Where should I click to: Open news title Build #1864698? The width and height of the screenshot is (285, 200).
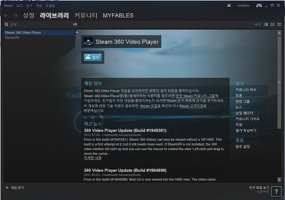click(125, 170)
